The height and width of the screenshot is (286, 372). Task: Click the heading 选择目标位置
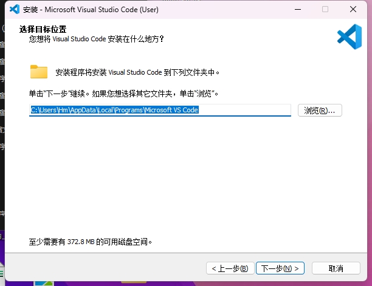point(43,29)
